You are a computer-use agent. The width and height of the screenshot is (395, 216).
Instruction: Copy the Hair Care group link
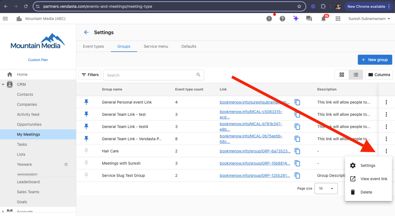point(297,151)
